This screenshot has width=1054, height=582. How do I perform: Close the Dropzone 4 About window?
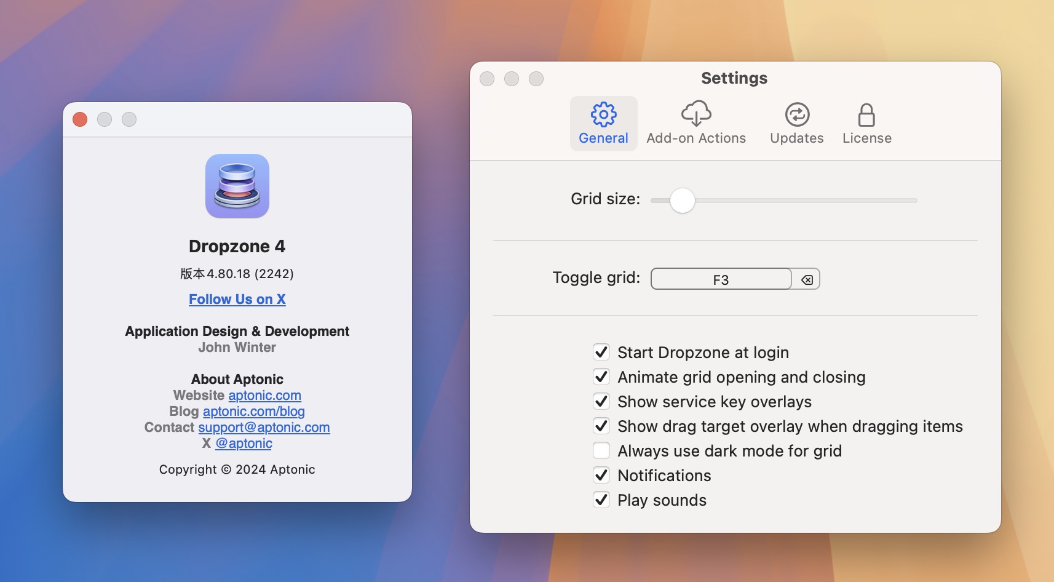point(80,119)
